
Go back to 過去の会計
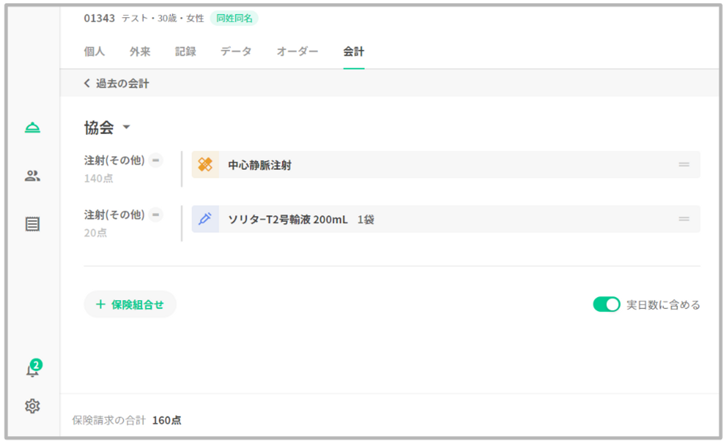click(x=116, y=84)
